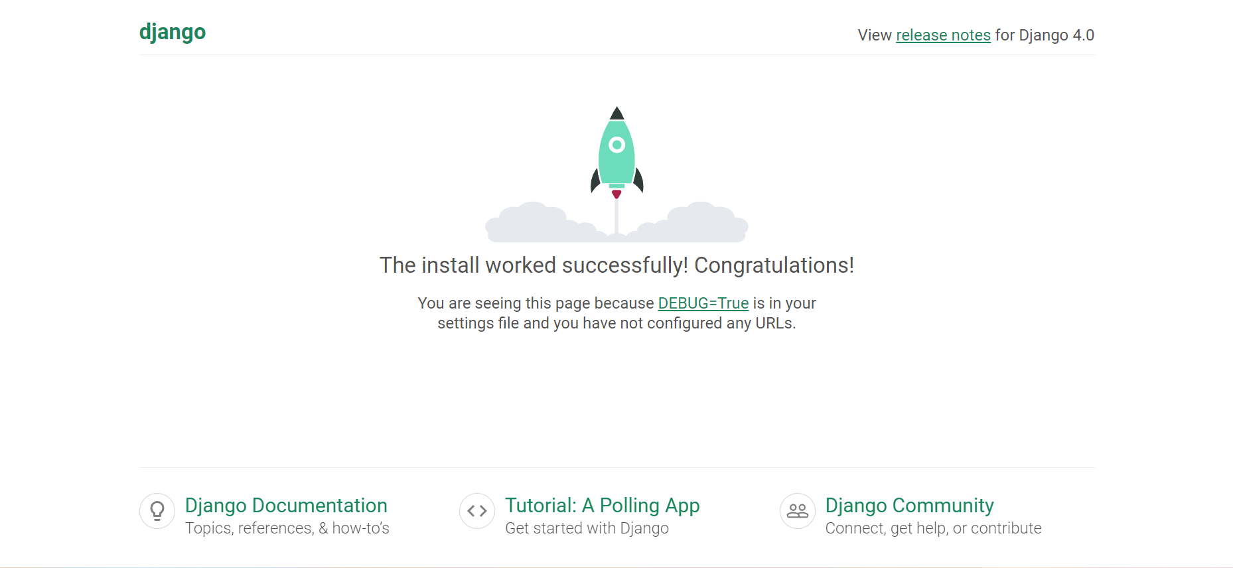Click the people Community icon
This screenshot has width=1233, height=568.
[796, 511]
